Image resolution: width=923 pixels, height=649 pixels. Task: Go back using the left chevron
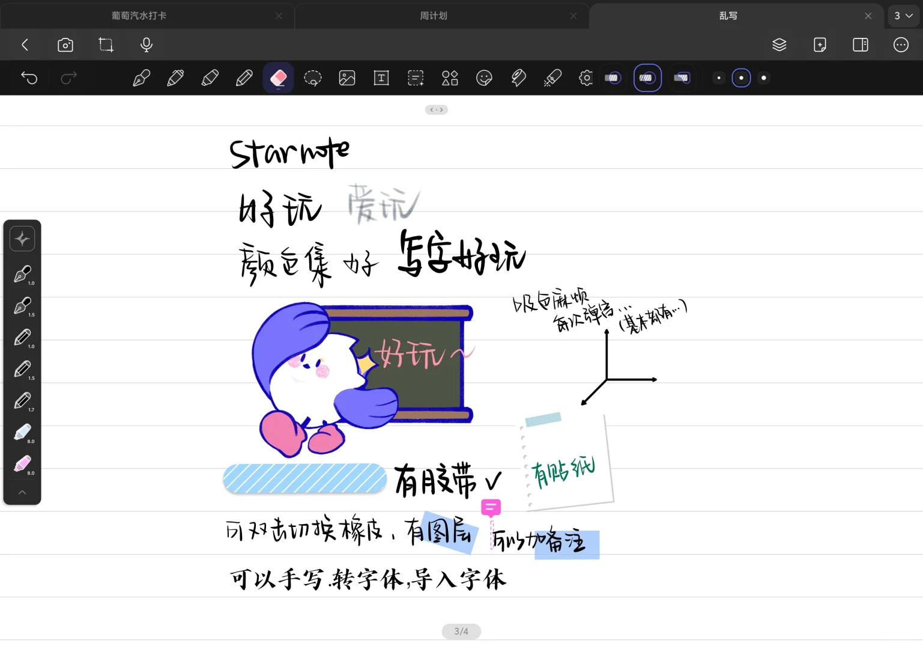pos(25,44)
